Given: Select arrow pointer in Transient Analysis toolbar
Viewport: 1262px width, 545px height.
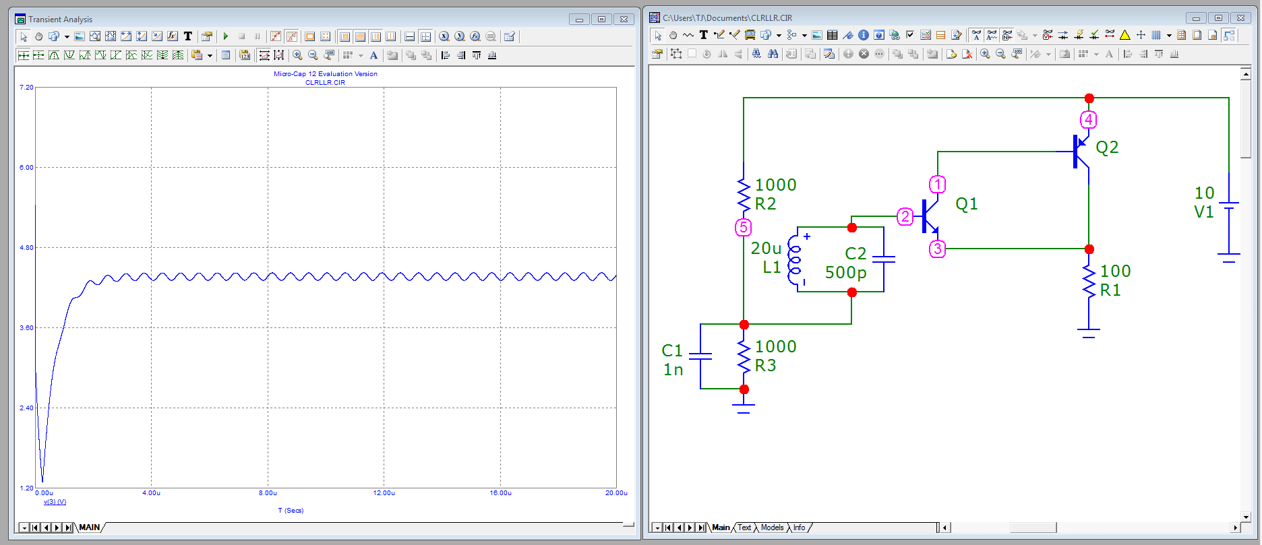Looking at the screenshot, I should (x=24, y=36).
